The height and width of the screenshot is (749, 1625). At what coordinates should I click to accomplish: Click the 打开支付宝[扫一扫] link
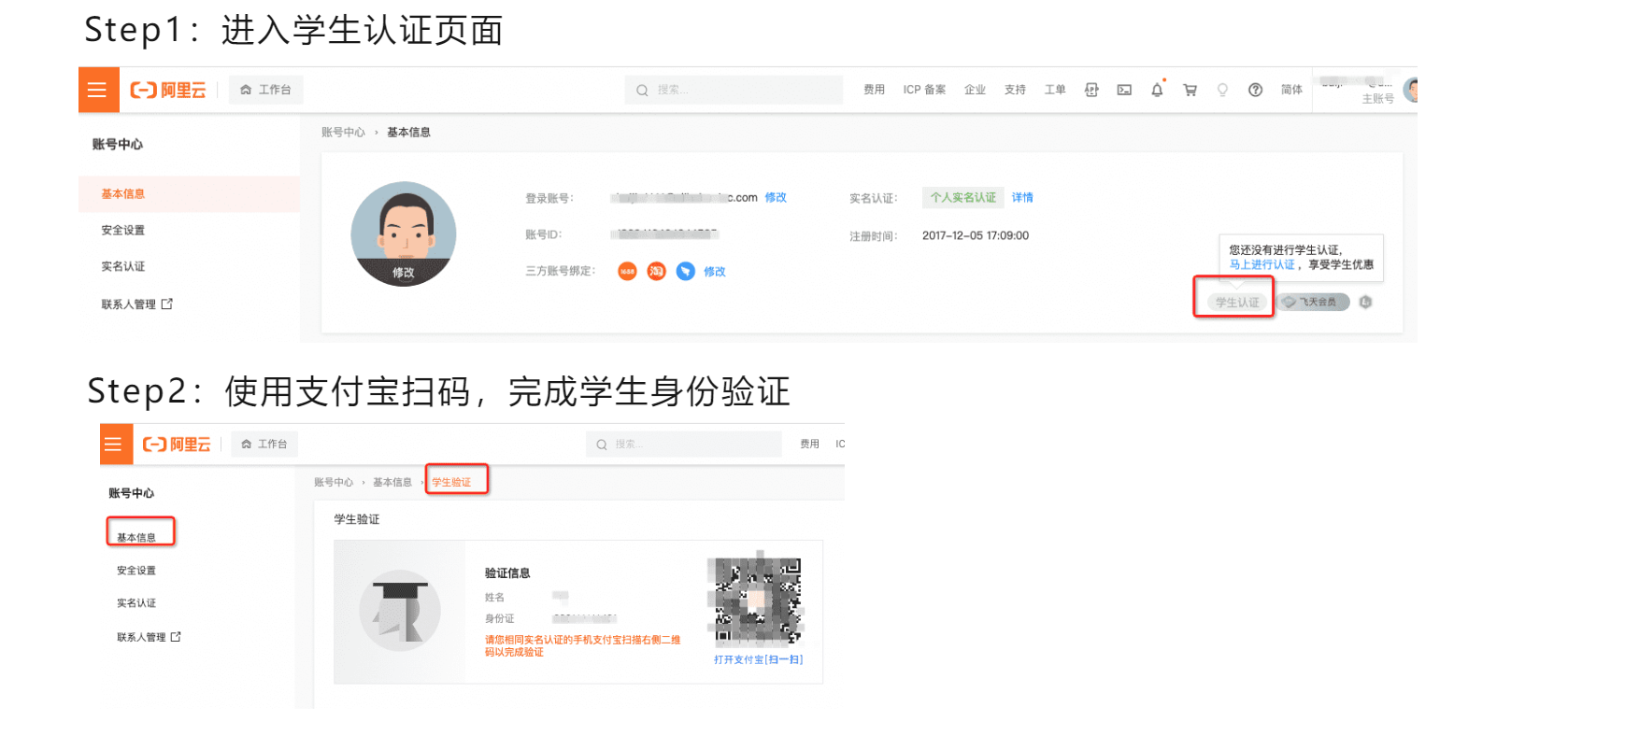point(758,660)
